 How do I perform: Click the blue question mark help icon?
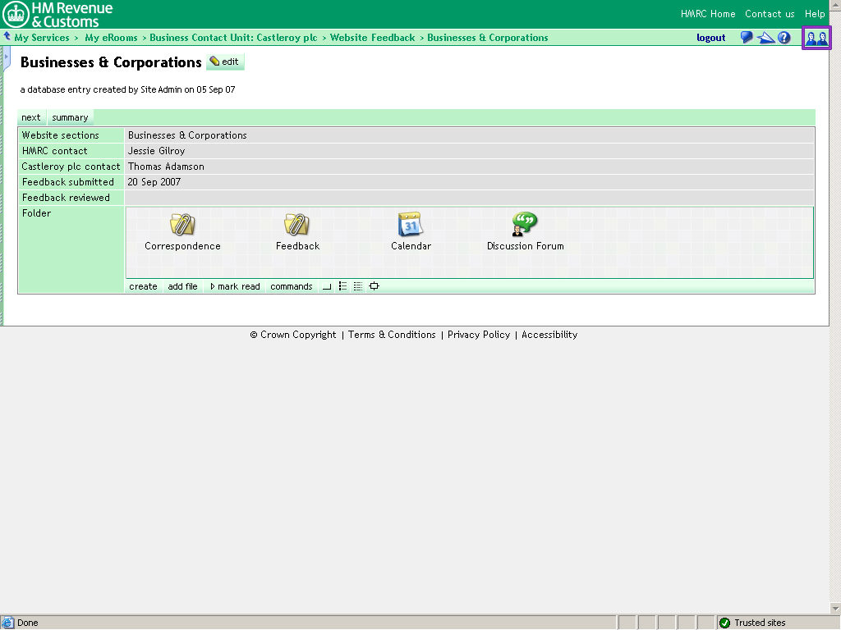[784, 38]
